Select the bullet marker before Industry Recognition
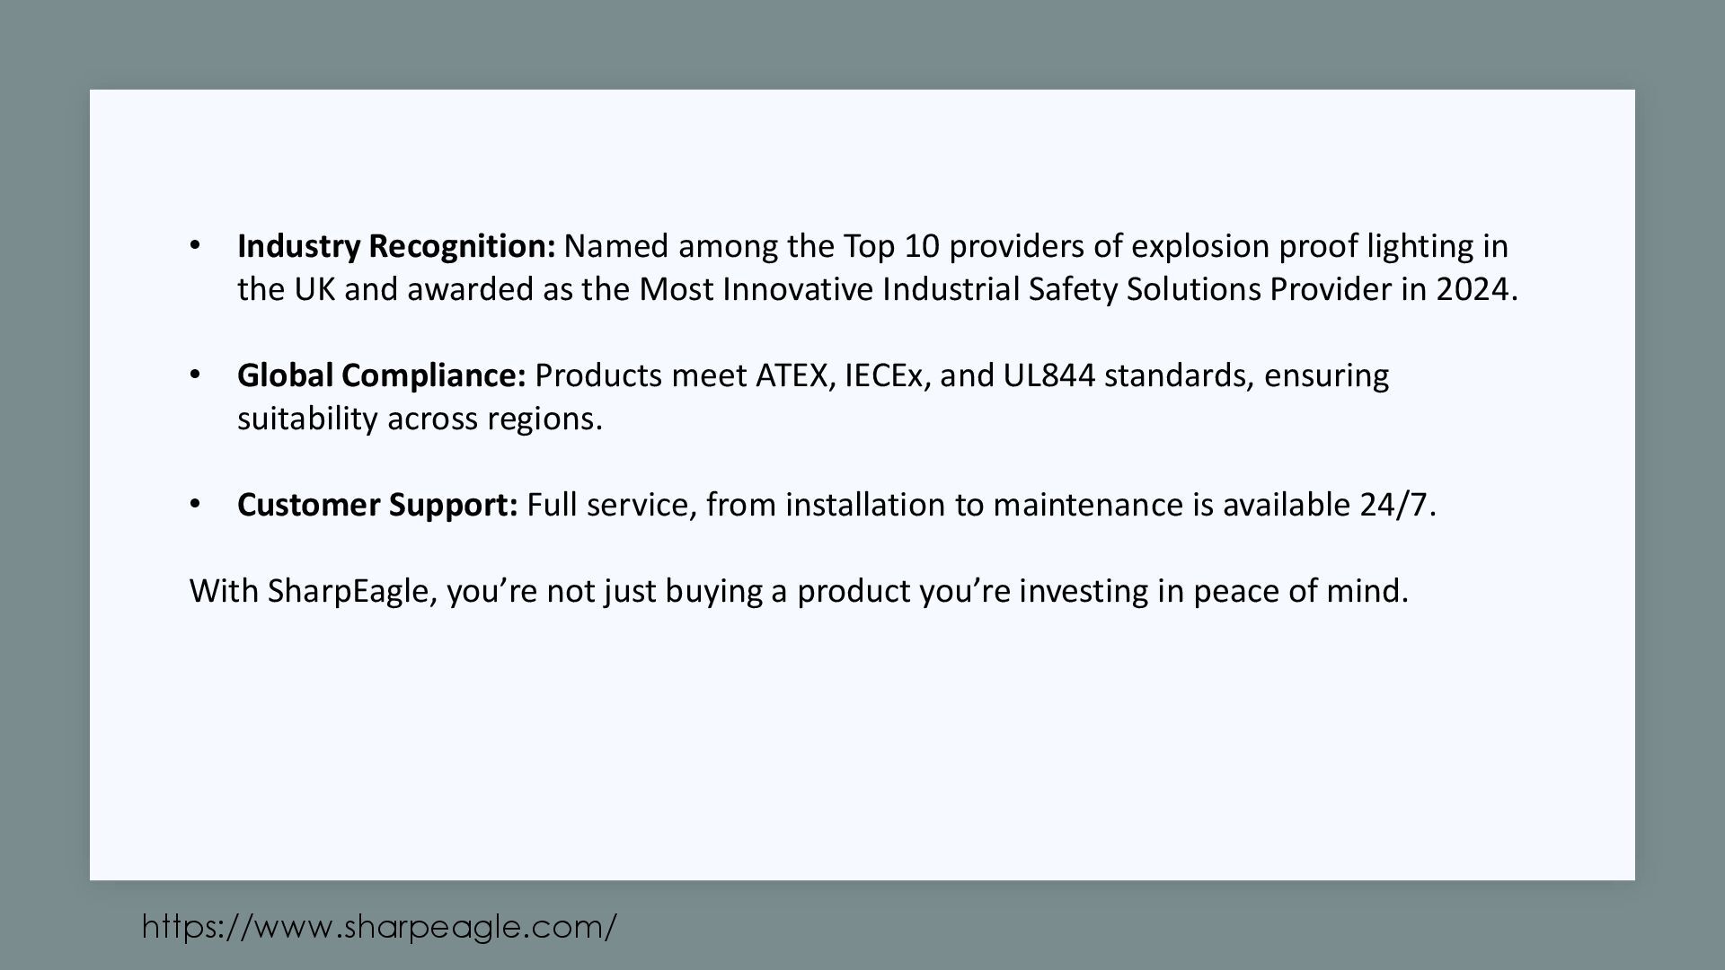Screen dimensions: 1725x970 (x=196, y=246)
